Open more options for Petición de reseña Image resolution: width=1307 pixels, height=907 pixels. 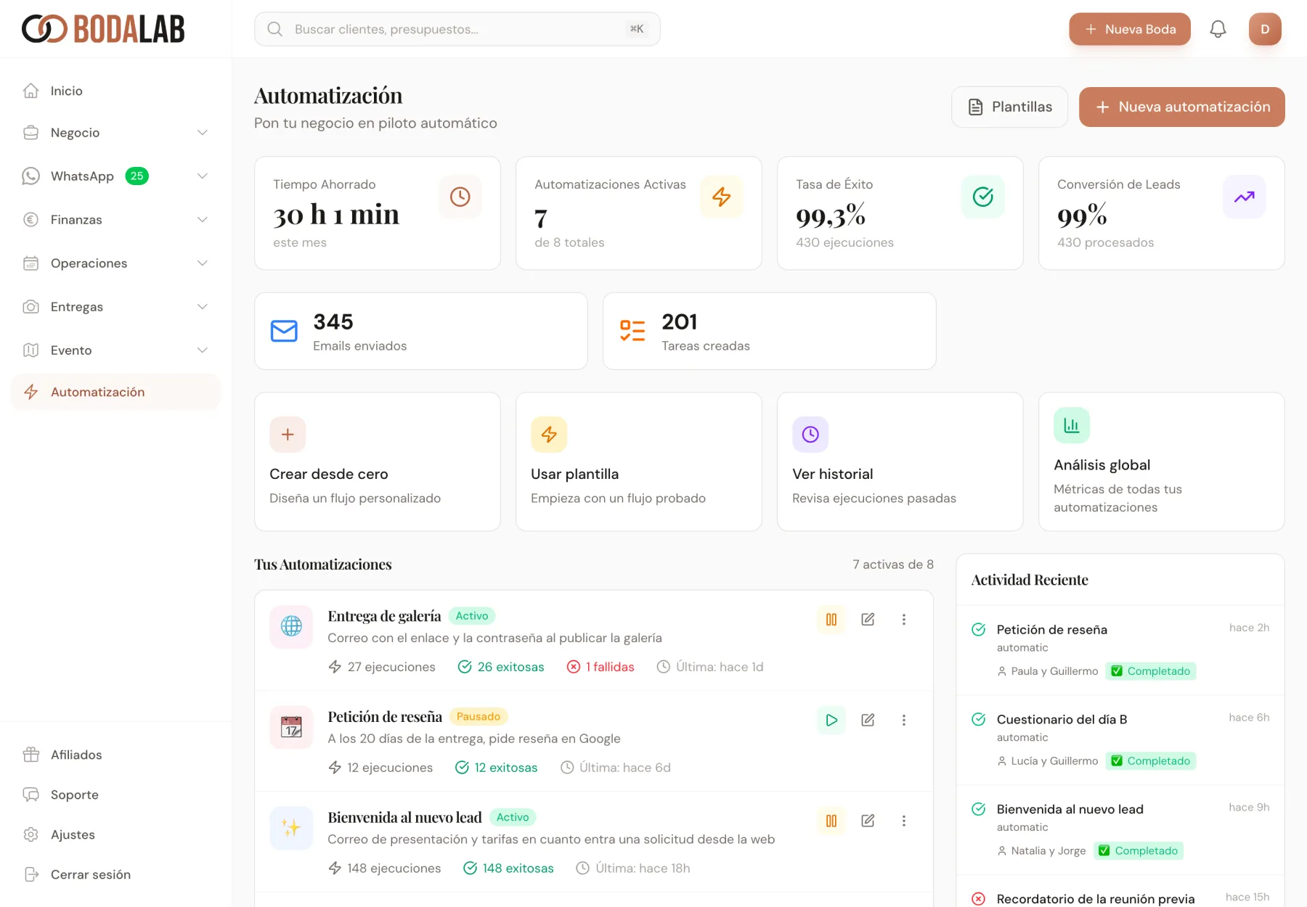(904, 721)
